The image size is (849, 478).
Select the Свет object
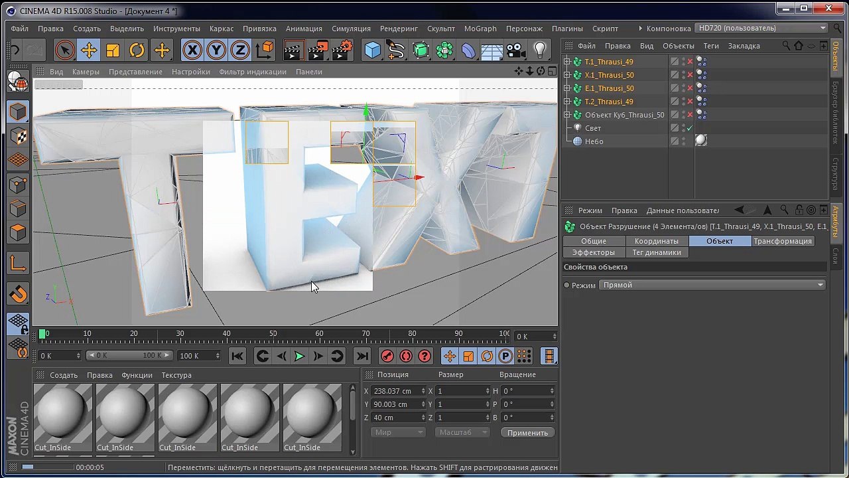pyautogui.click(x=592, y=128)
